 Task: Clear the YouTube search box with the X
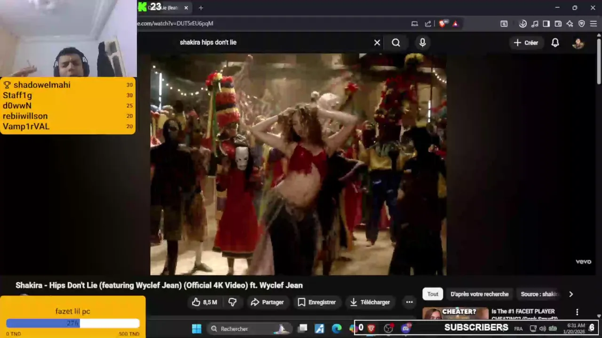[x=377, y=43]
